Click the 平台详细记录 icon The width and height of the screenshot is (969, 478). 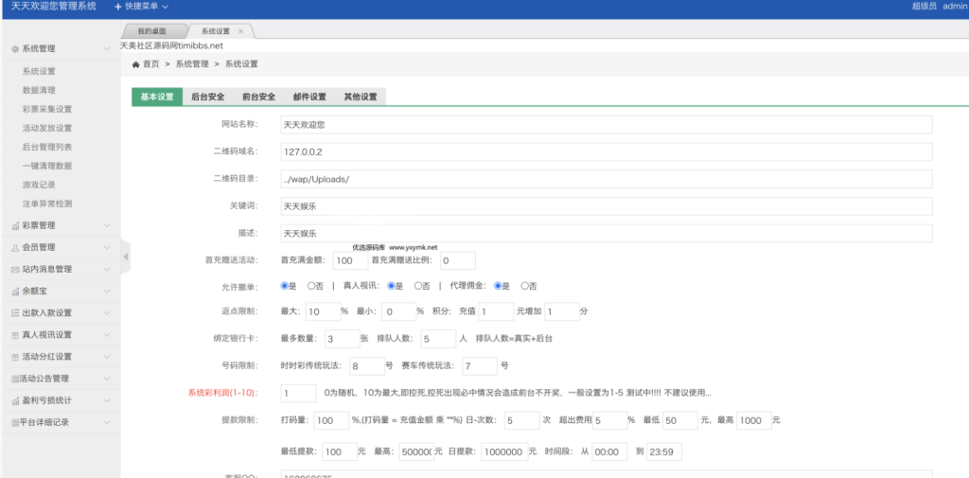point(15,422)
